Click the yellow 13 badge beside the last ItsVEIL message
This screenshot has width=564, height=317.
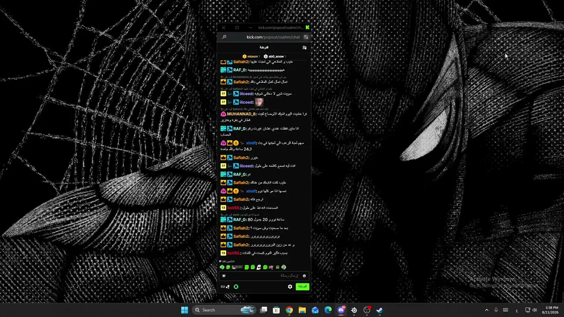tap(223, 253)
